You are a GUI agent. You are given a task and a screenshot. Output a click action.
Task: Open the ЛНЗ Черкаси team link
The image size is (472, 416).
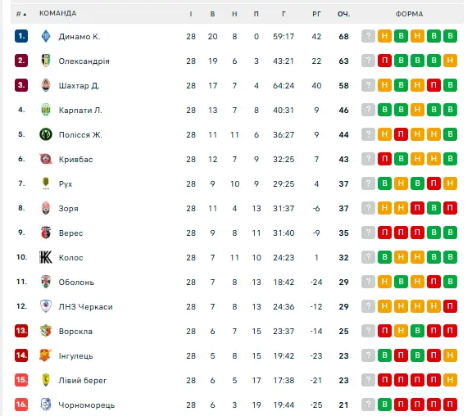(x=85, y=307)
